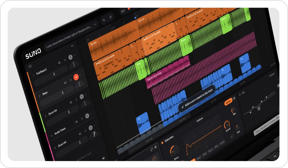Click the sparkle icon in reverb prompt
Viewport: 288px width, 168px height.
182,107
